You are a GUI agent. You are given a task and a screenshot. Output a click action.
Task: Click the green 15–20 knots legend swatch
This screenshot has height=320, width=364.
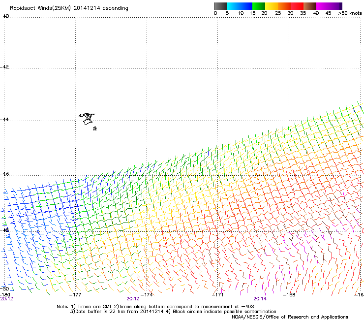(259, 6)
